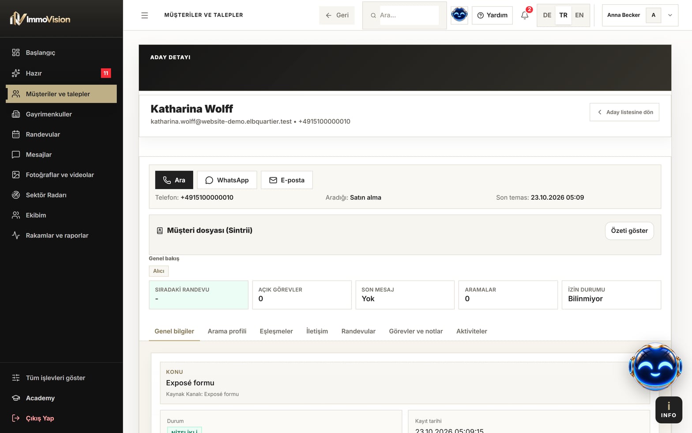Switch to Arama profili tab

(227, 331)
